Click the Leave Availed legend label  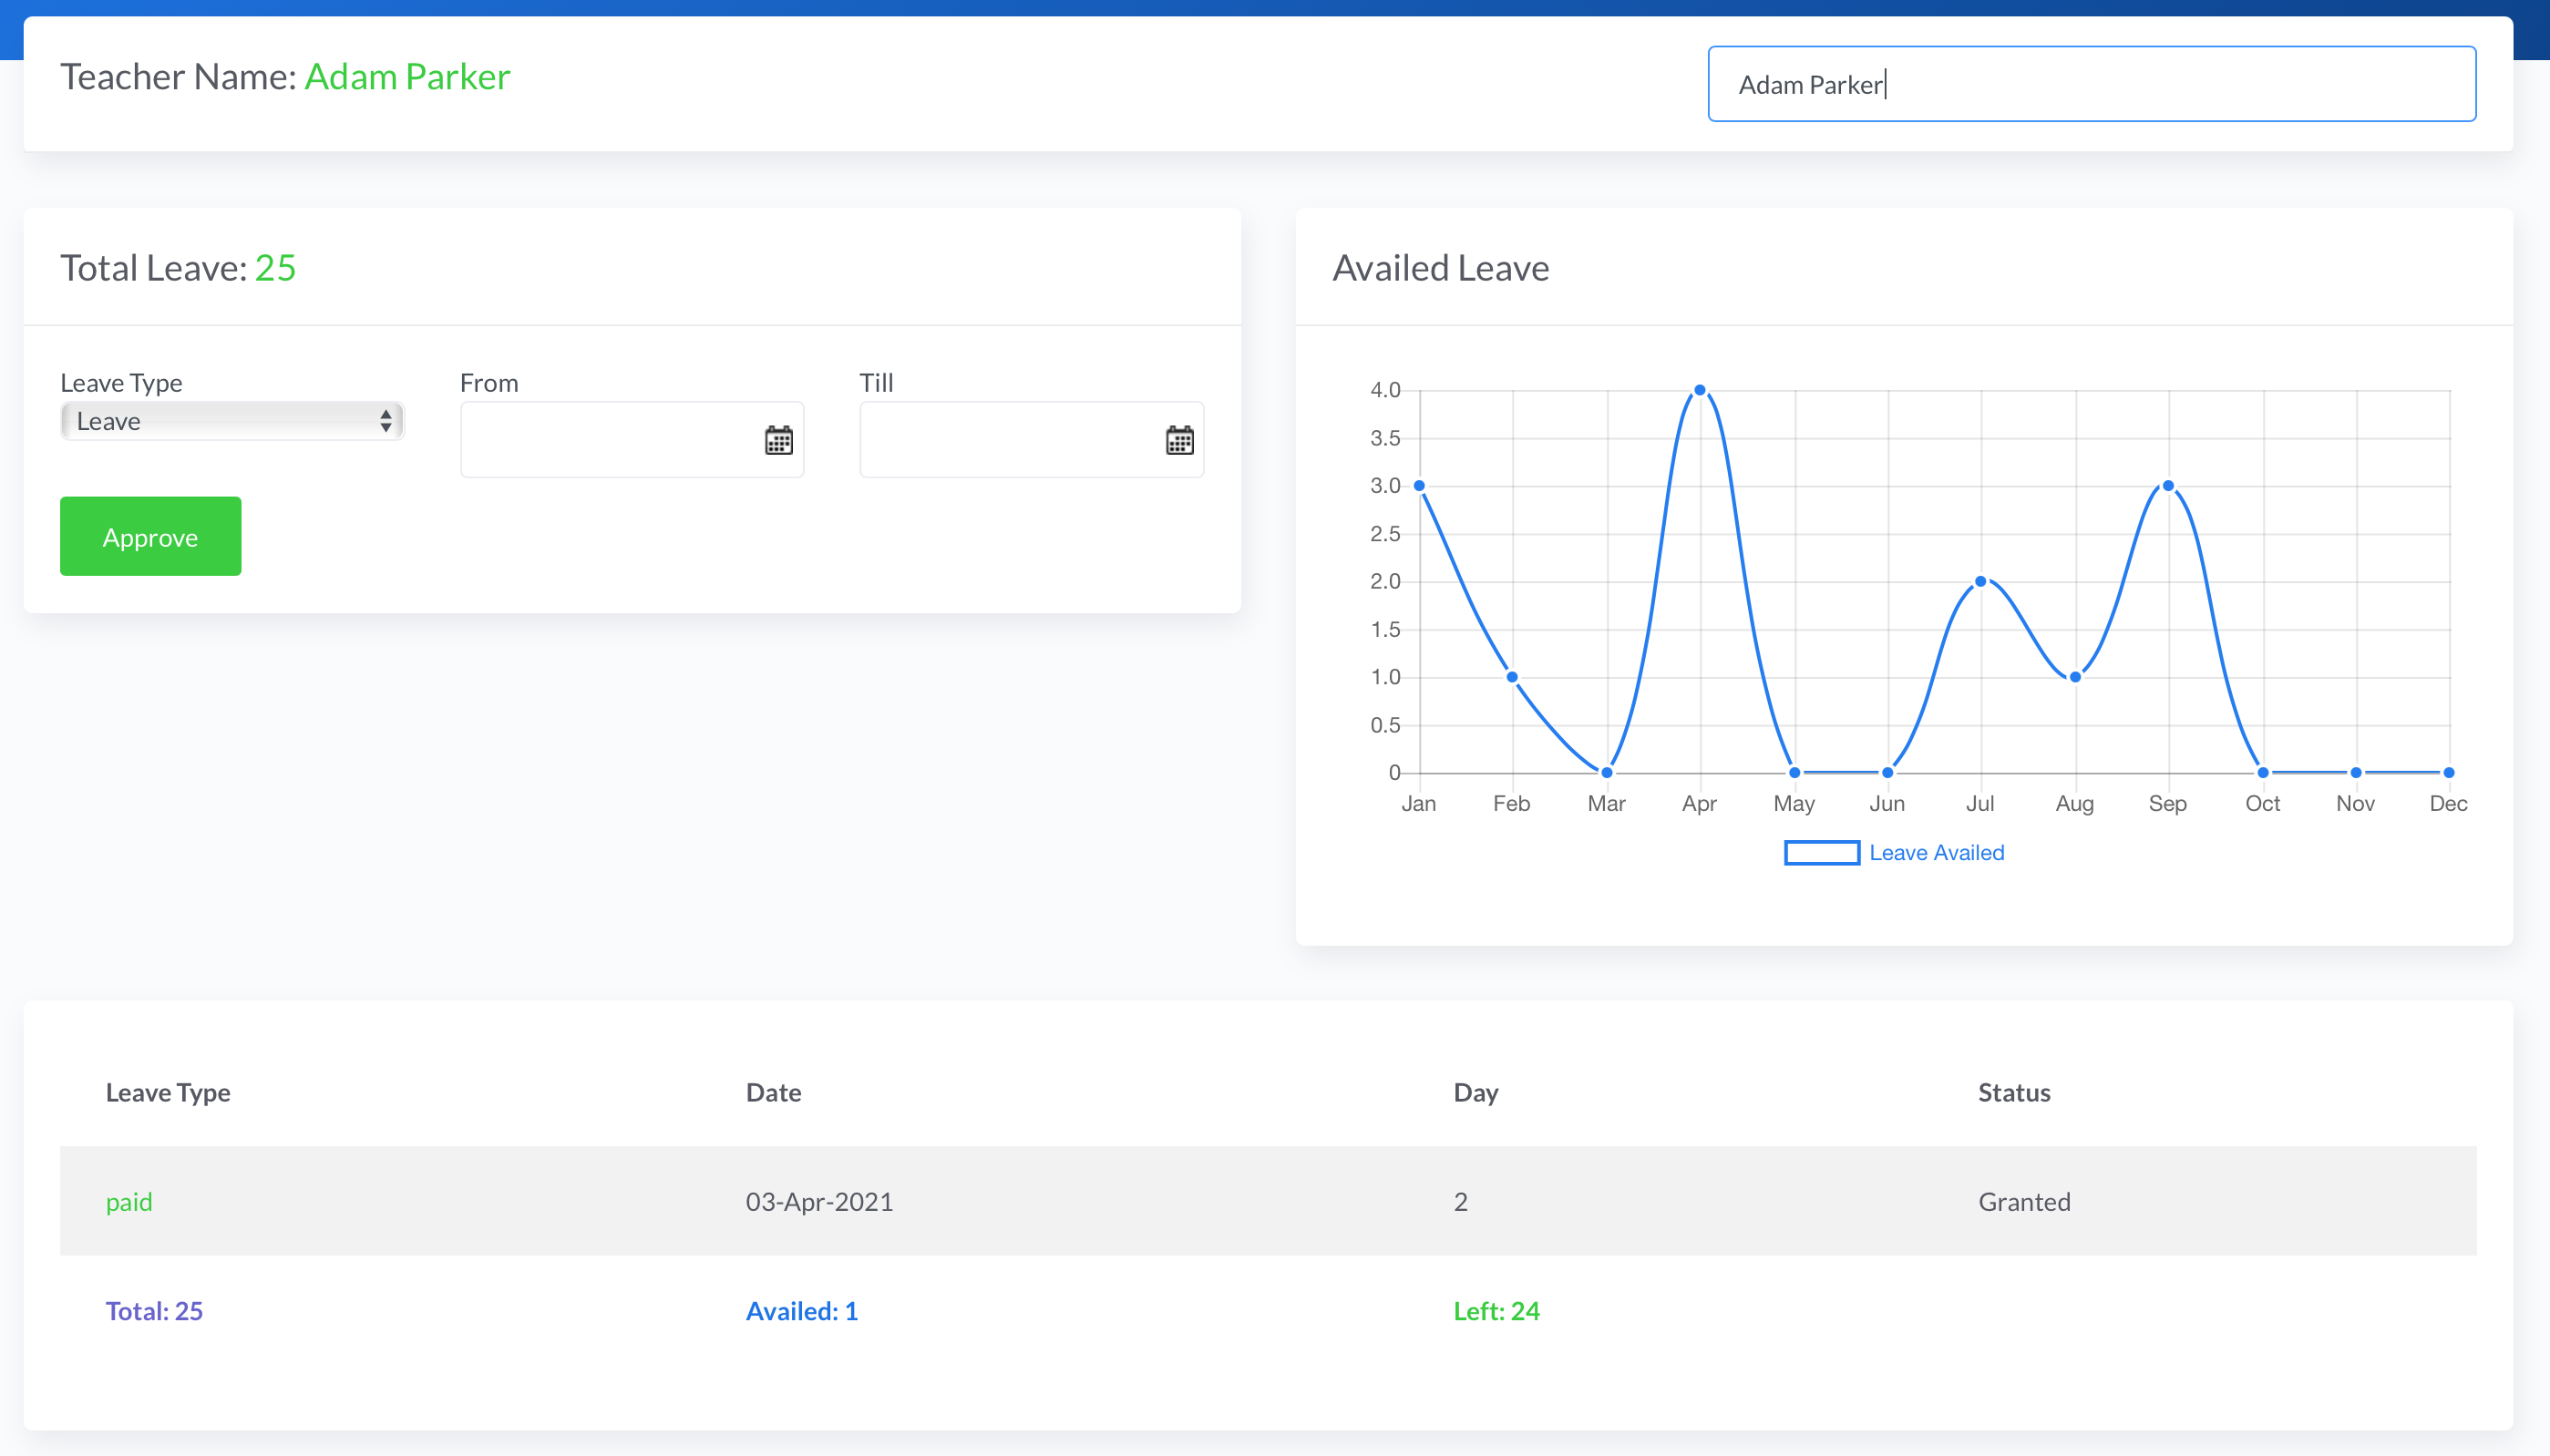pyautogui.click(x=1936, y=853)
